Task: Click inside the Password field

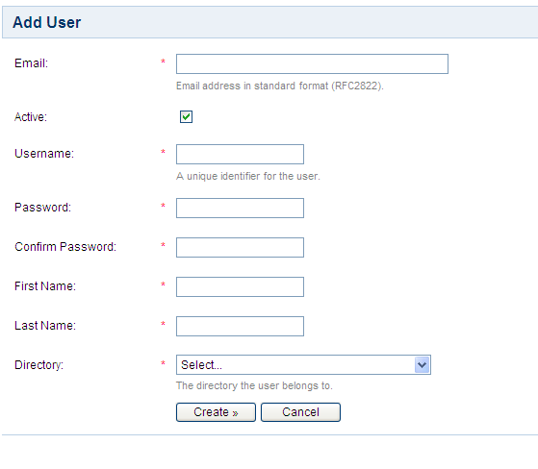Action: click(240, 208)
